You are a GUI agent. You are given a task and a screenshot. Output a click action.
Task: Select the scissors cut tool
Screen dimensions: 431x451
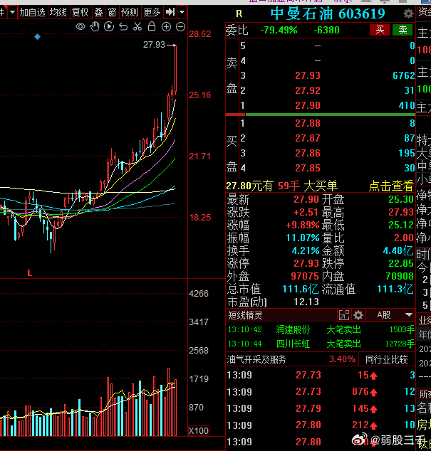137,27
